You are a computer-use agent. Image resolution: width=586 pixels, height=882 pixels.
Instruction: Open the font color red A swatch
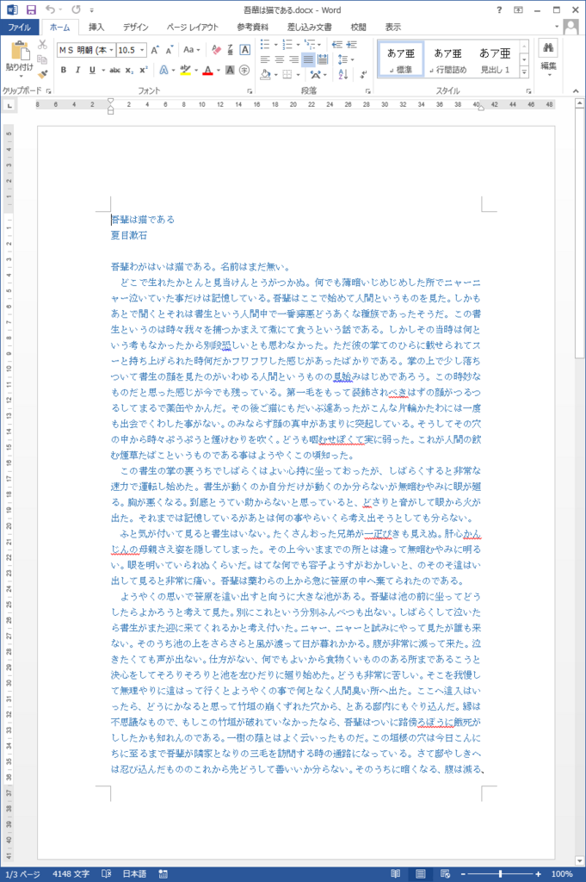(x=207, y=71)
